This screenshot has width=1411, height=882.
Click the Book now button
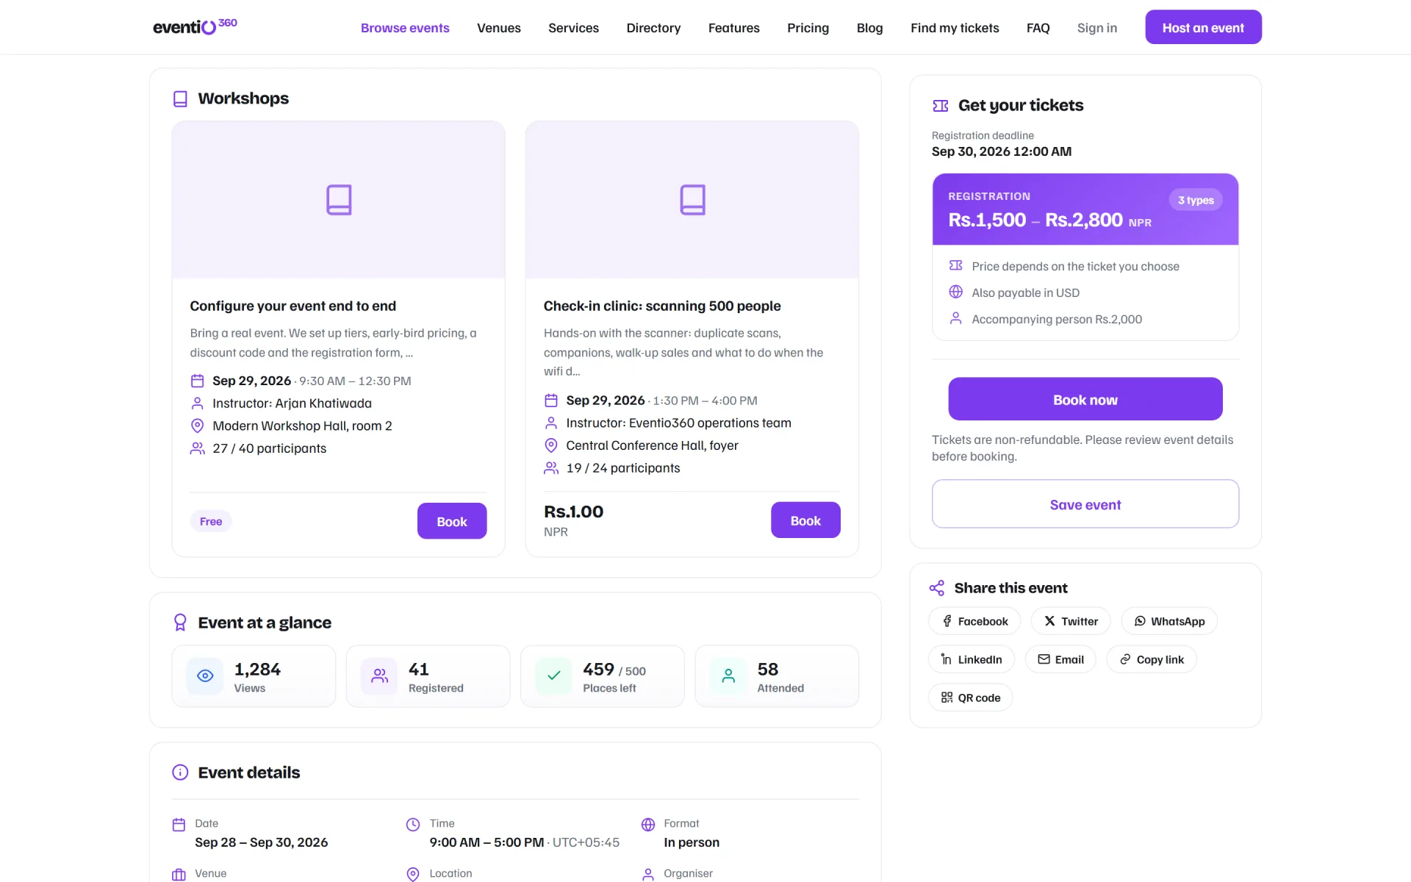tap(1085, 399)
